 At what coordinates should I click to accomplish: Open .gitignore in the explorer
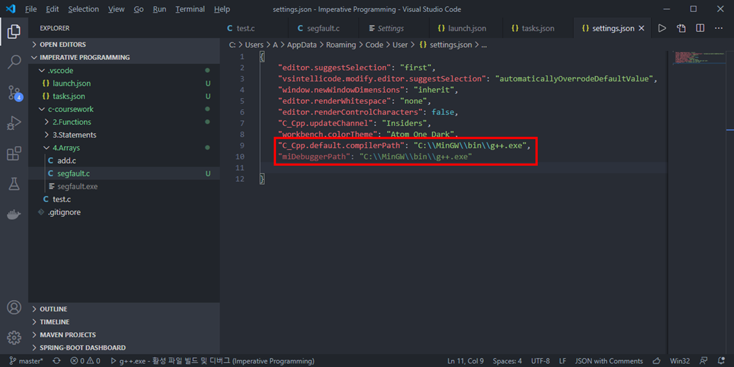(124, 212)
